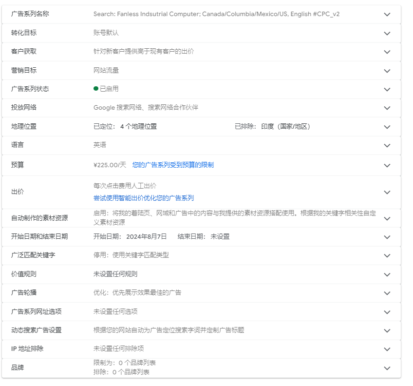Click 您的广告系列受到预算的限制 link
413x386 pixels.
coord(173,165)
